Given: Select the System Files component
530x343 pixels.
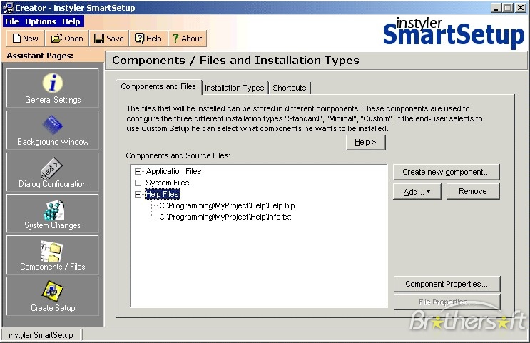Looking at the screenshot, I should click(168, 183).
